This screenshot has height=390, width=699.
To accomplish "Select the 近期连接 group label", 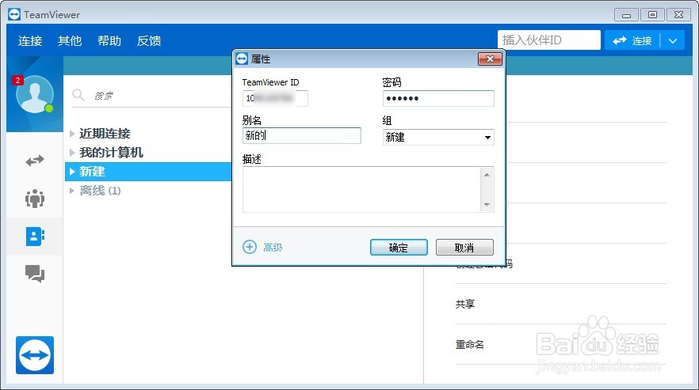I will [x=105, y=133].
